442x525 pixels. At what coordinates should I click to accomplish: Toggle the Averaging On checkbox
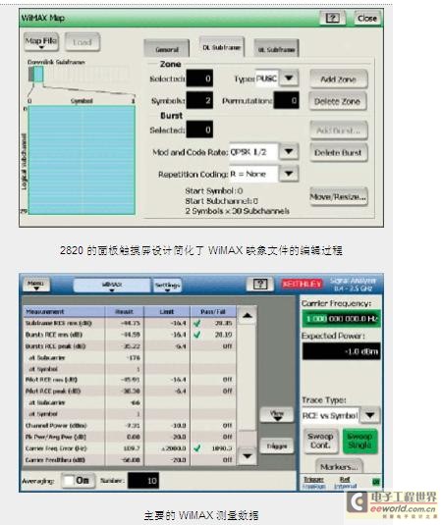[79, 481]
